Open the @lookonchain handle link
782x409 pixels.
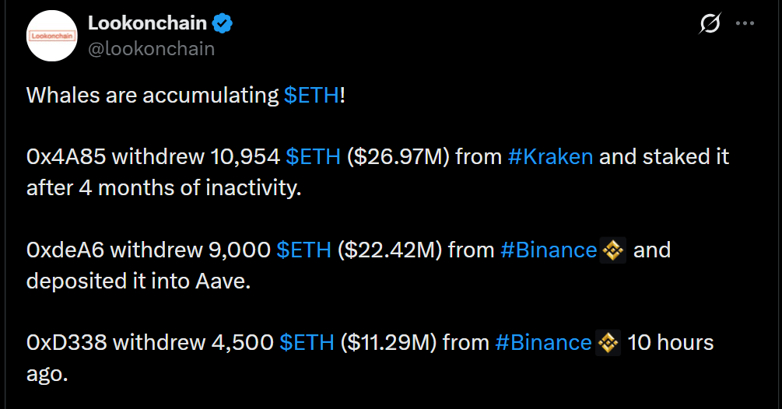(x=152, y=49)
